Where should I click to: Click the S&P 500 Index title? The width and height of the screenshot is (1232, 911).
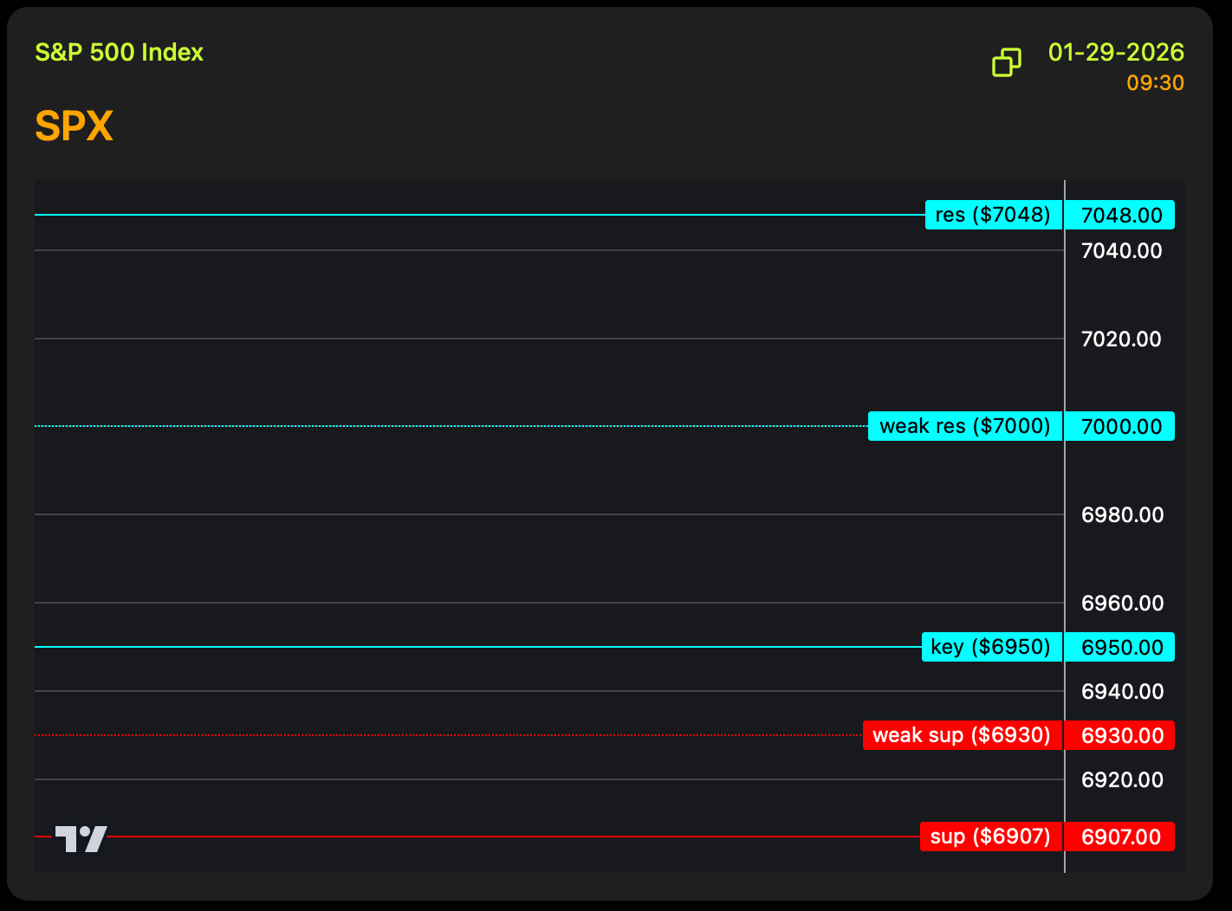[x=119, y=52]
